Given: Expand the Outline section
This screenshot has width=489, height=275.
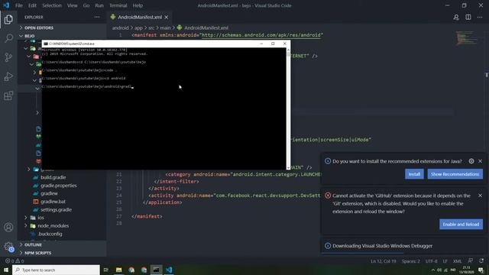Looking at the screenshot, I should pos(63,244).
